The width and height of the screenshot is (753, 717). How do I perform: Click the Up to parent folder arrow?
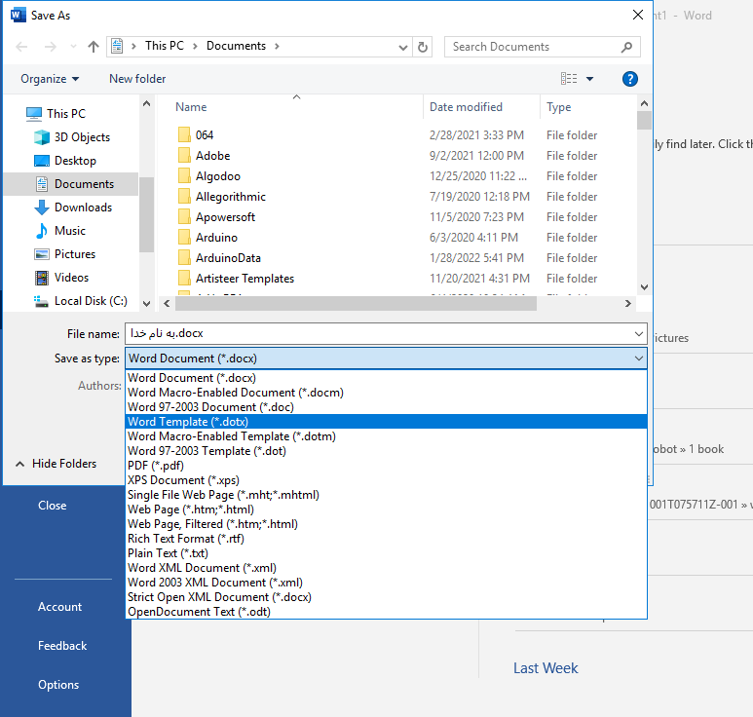tap(94, 47)
